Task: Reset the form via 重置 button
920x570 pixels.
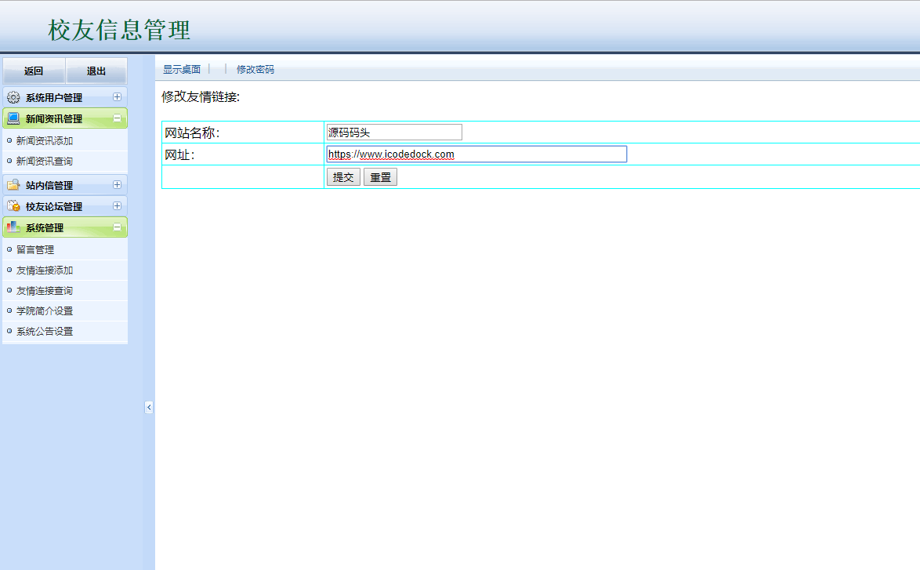Action: 380,176
